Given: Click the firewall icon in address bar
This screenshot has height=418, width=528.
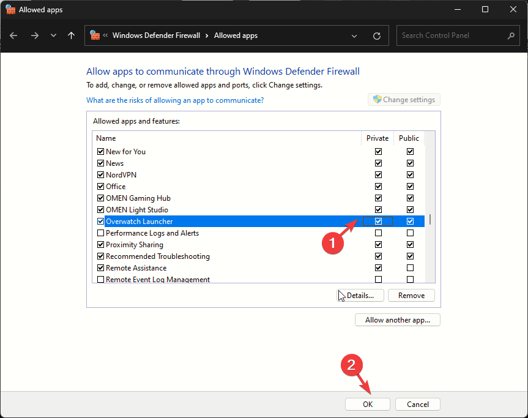Looking at the screenshot, I should coord(95,35).
